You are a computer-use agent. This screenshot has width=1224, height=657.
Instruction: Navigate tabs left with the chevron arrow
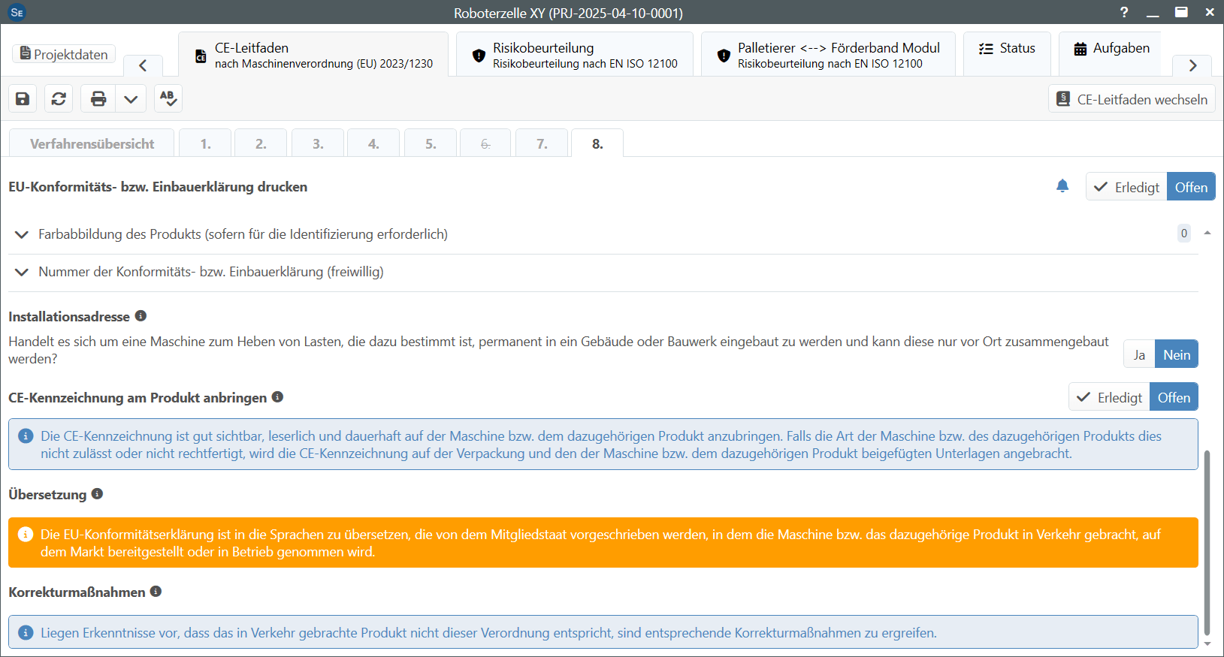click(143, 65)
